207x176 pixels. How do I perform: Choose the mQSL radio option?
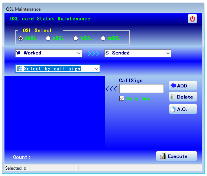pos(103,38)
